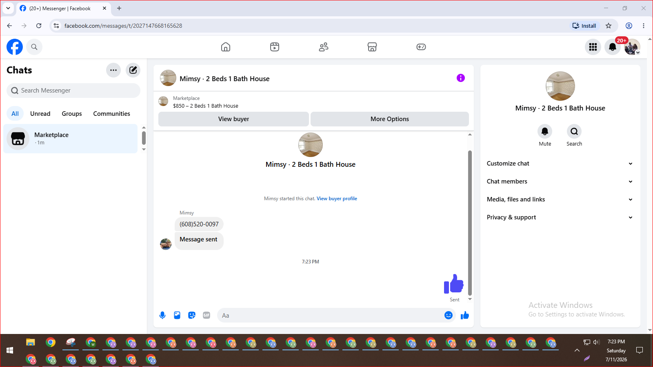653x367 pixels.
Task: Open the listing photo in the details panel
Action: pyautogui.click(x=560, y=86)
